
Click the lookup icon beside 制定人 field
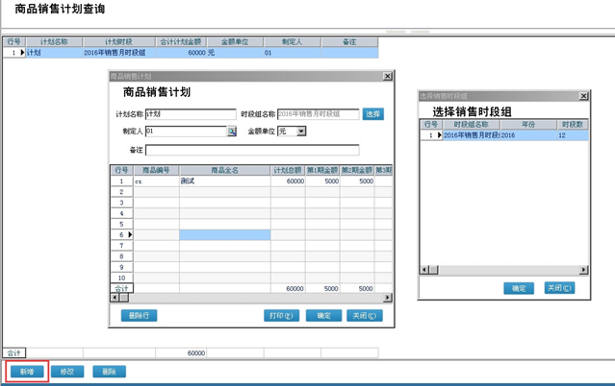(x=232, y=132)
